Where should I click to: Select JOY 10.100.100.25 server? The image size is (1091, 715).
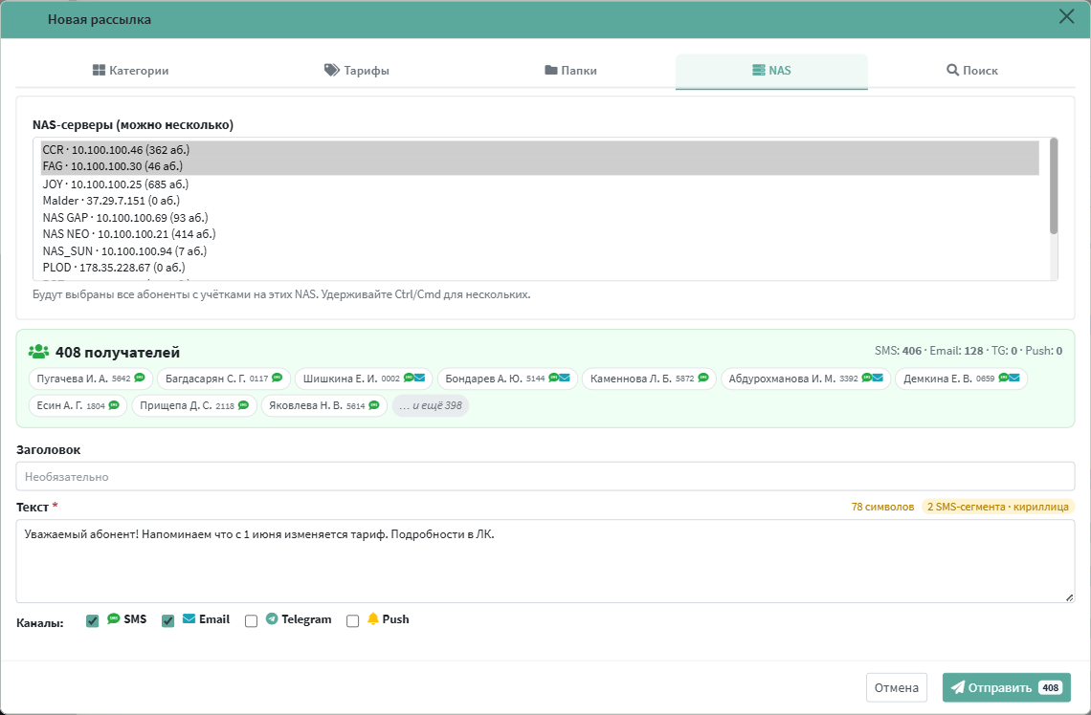(x=540, y=184)
